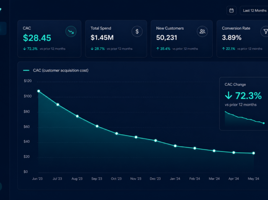Viewport: 268px width, 200px height.
Task: Select the $1.45M total spend value
Action: [x=102, y=38]
